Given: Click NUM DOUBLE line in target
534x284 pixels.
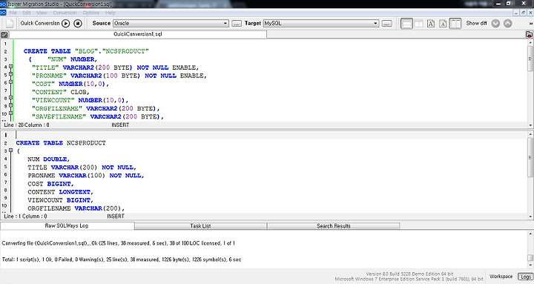Looking at the screenshot, I should (x=49, y=159).
